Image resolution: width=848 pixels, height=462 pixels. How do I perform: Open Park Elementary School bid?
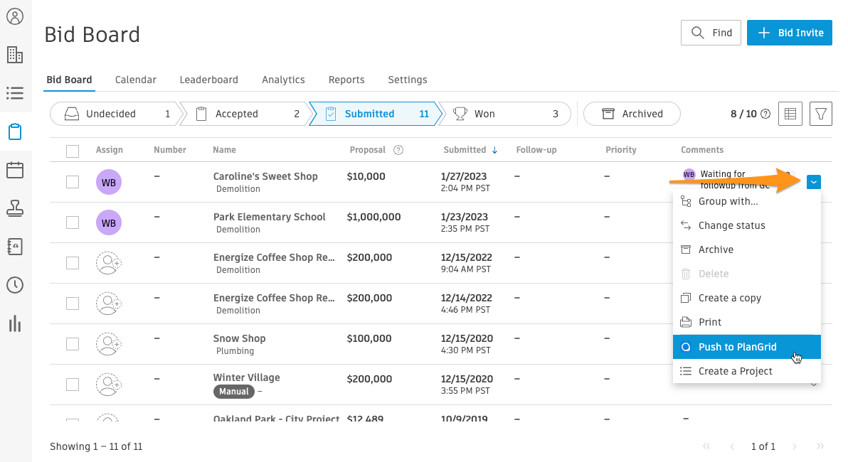point(270,217)
